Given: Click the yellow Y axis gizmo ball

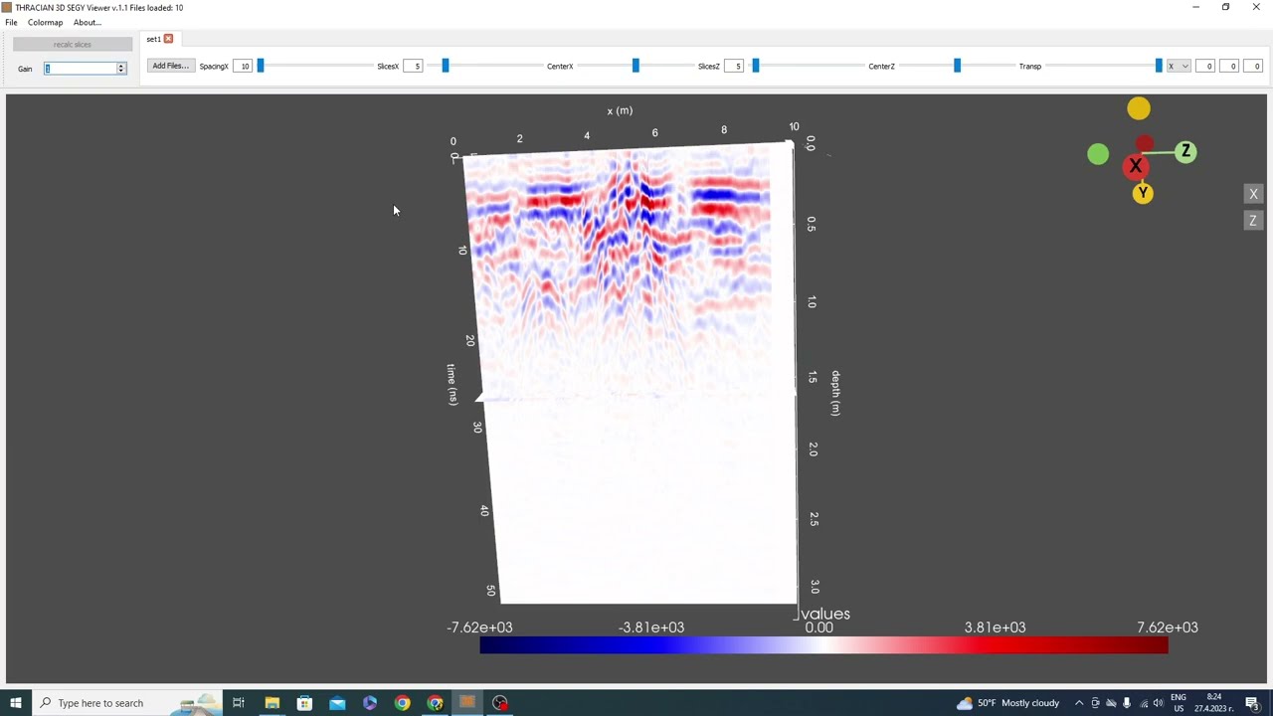Looking at the screenshot, I should [1143, 194].
